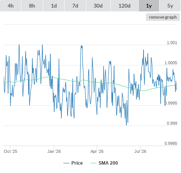The width and height of the screenshot is (181, 173).
Task: Select the 4h time range tab
Action: [11, 6]
